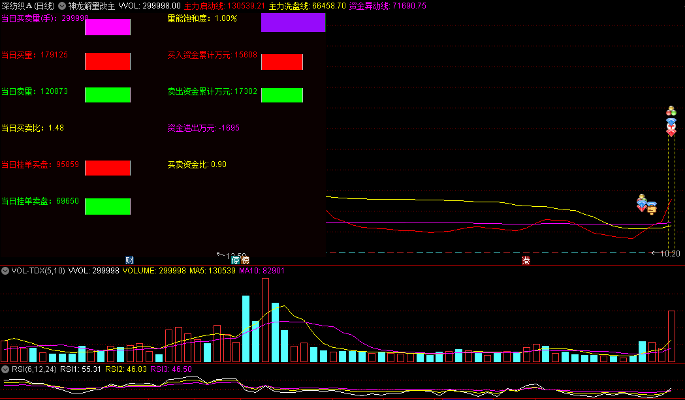Click the 港 marker icon
The height and width of the screenshot is (400, 685).
pos(526,261)
